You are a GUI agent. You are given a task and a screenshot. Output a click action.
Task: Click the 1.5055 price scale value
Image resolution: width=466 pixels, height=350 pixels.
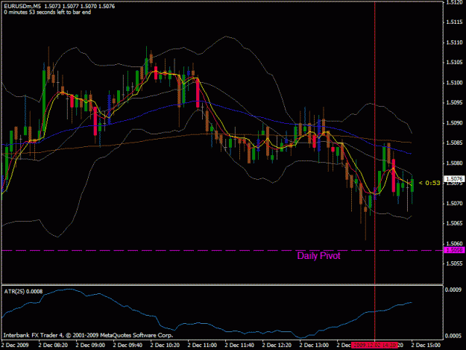(x=454, y=263)
